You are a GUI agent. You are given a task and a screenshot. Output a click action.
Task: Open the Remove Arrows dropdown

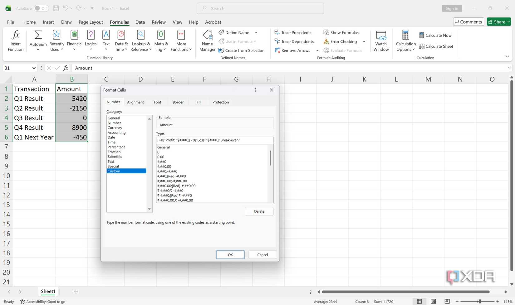coord(317,50)
